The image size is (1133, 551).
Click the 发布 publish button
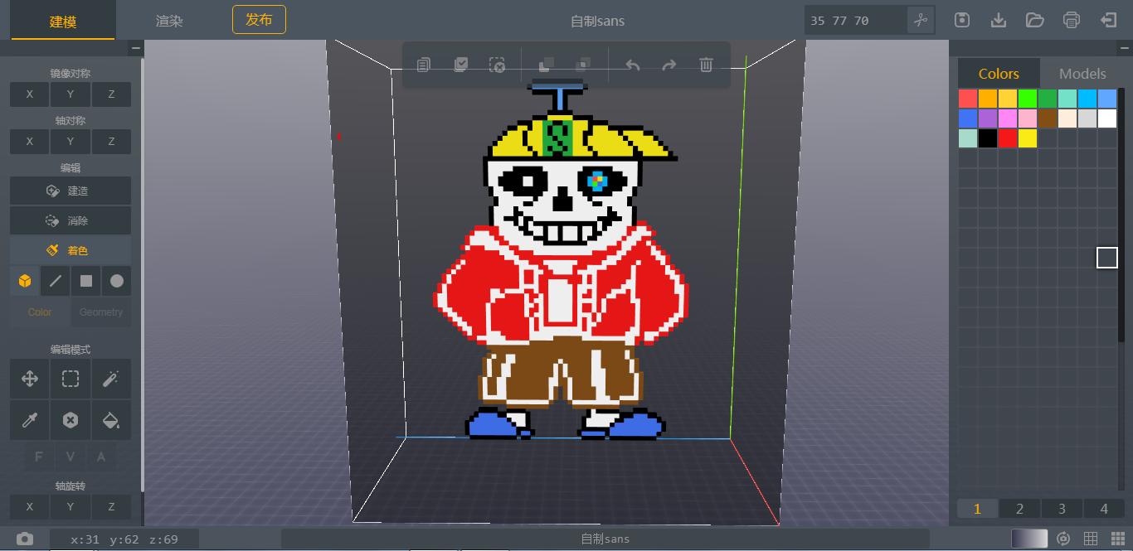tap(259, 19)
